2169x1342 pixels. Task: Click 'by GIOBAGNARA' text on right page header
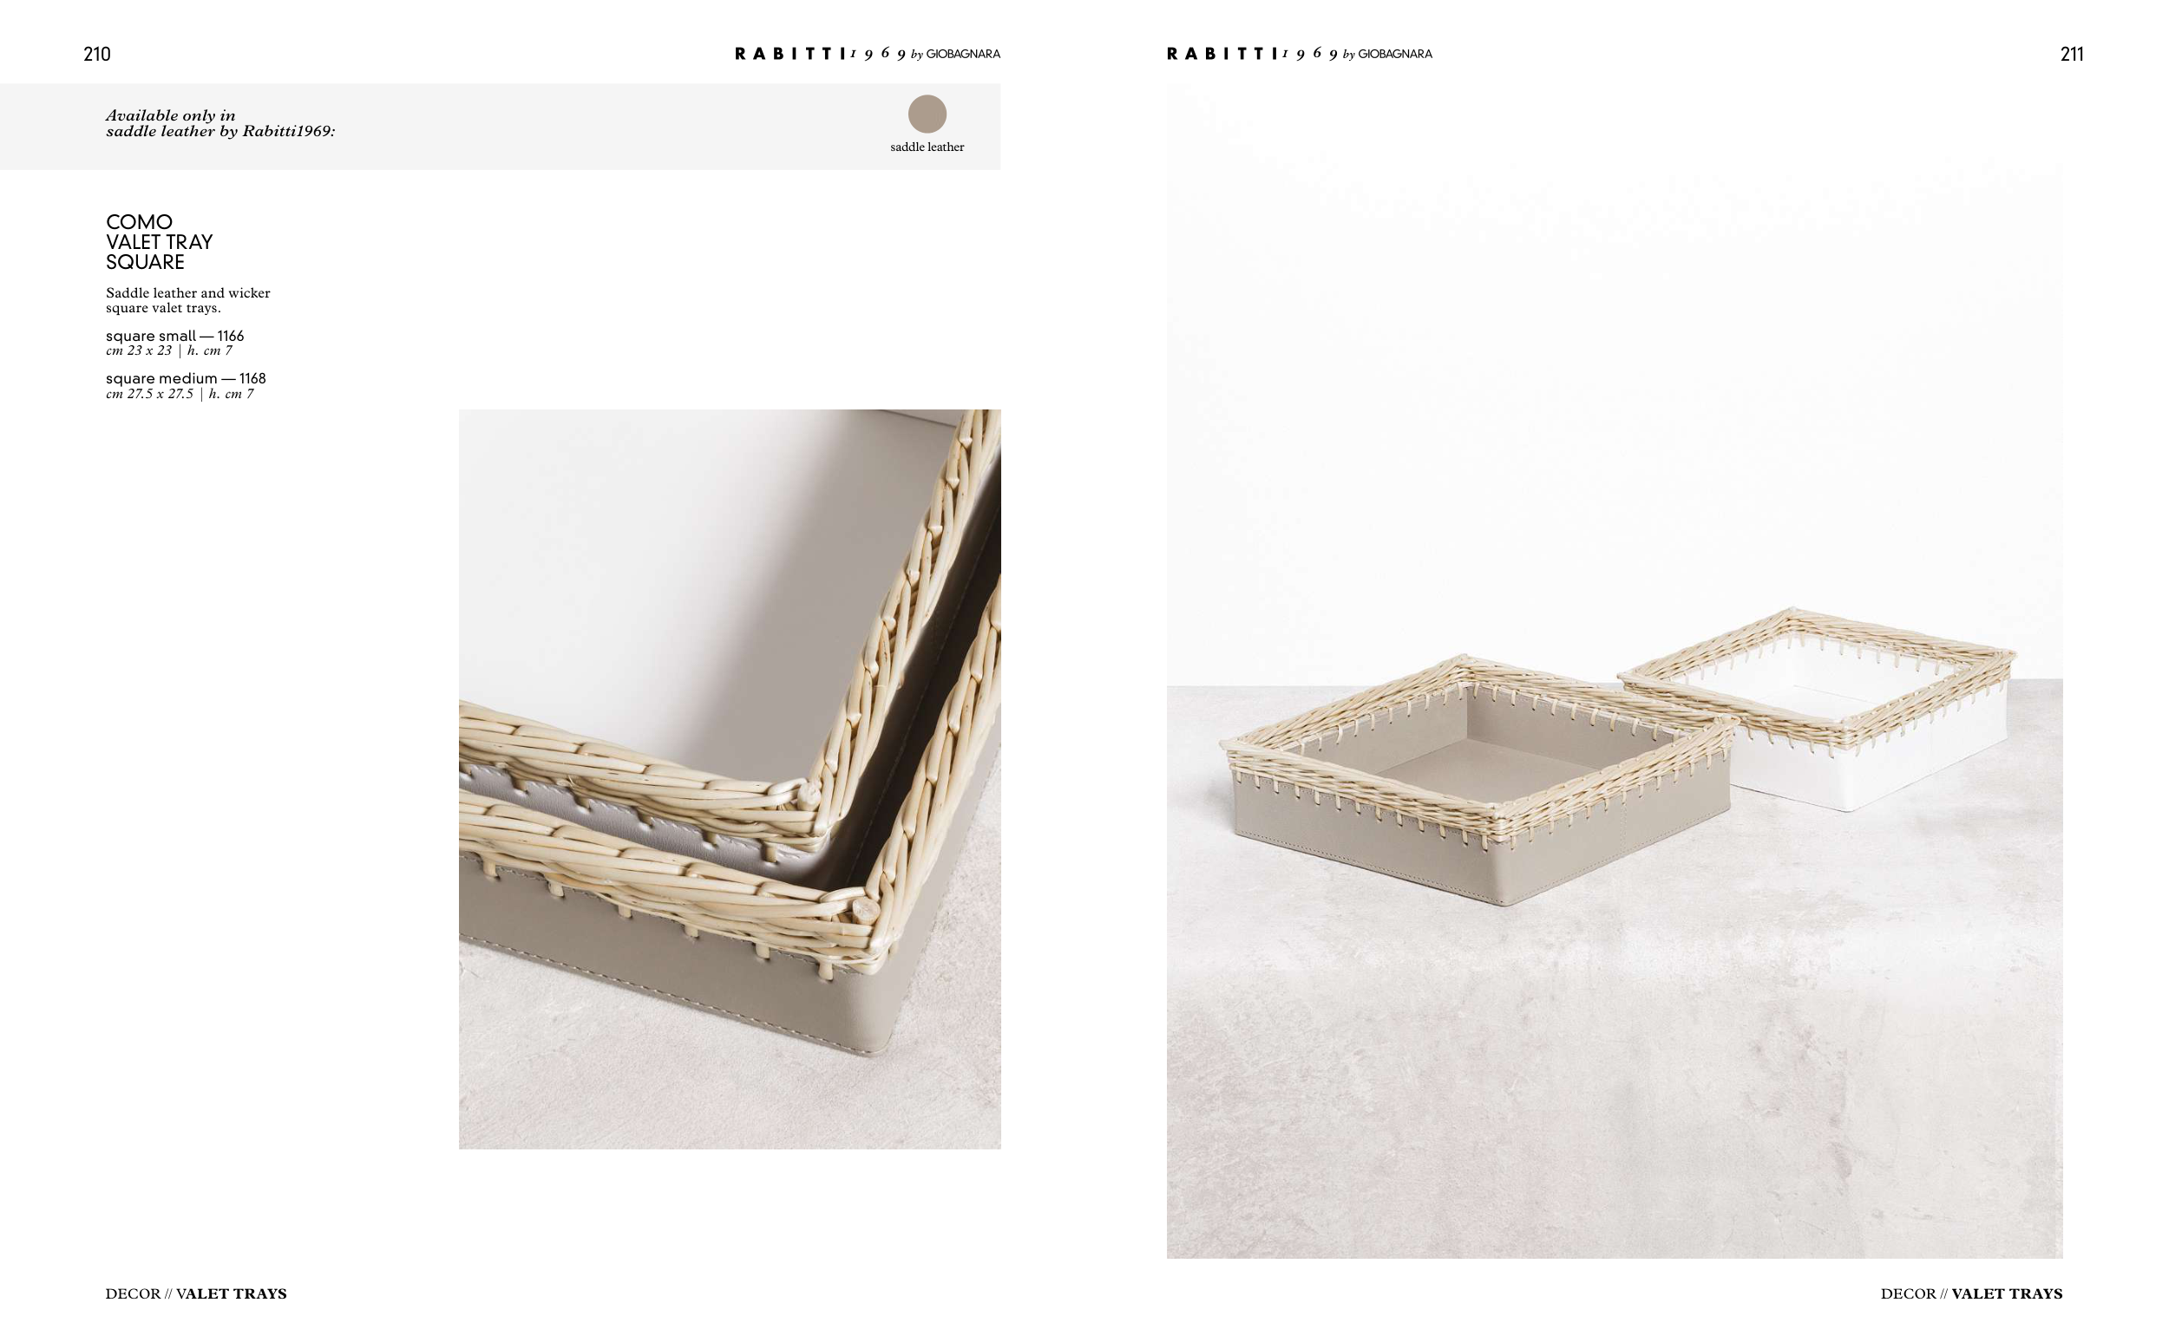[x=1387, y=54]
